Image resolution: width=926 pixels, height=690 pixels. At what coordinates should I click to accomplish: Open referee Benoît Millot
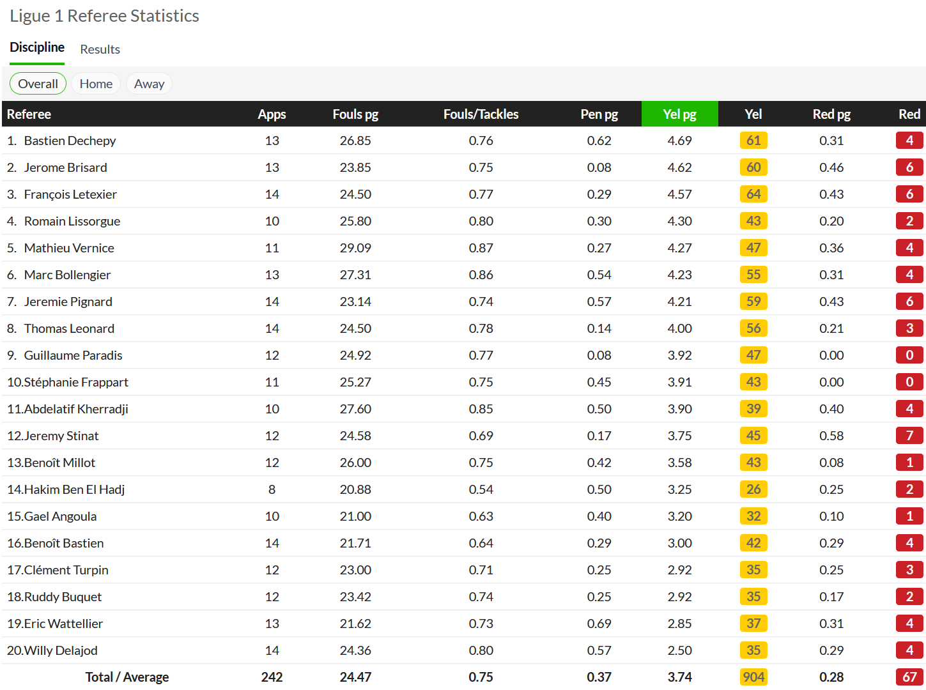point(59,463)
